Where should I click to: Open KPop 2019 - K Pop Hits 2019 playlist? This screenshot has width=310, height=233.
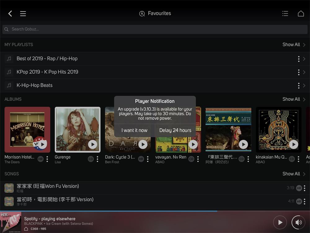click(x=47, y=72)
